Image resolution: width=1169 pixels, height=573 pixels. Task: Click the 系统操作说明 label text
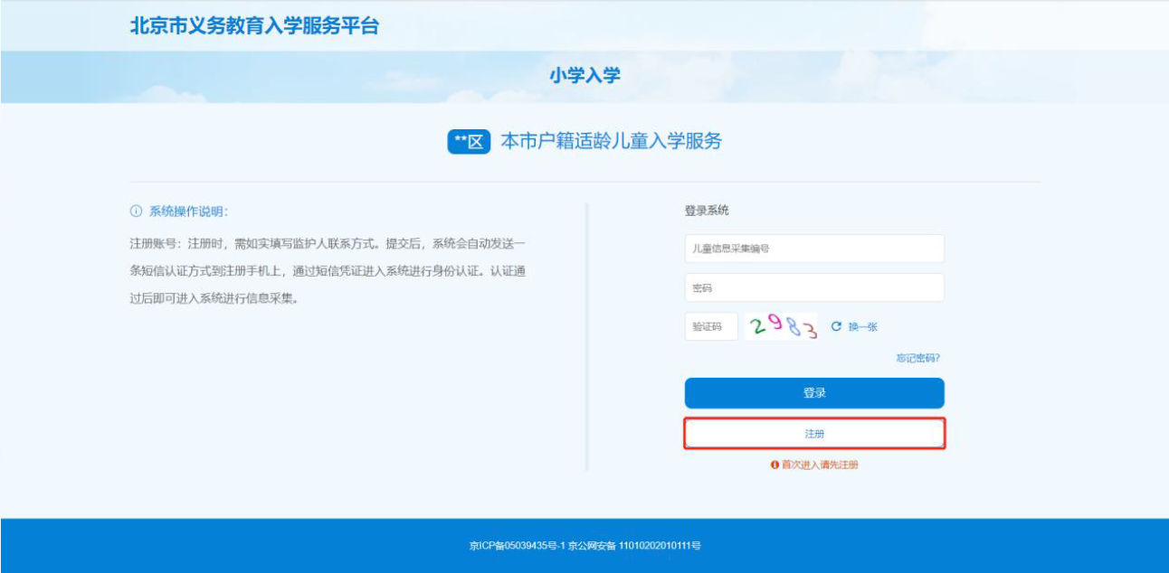(x=188, y=211)
